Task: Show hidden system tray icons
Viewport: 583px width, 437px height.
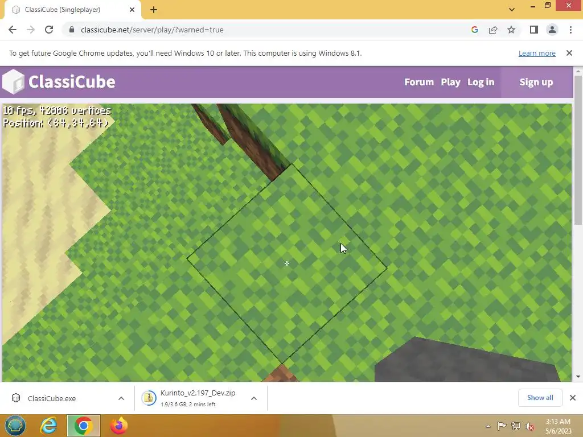Action: coord(488,426)
